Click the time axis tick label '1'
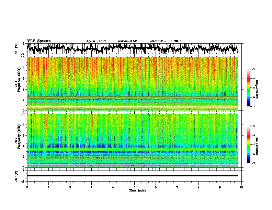The width and height of the screenshot is (272, 210). click(48, 187)
